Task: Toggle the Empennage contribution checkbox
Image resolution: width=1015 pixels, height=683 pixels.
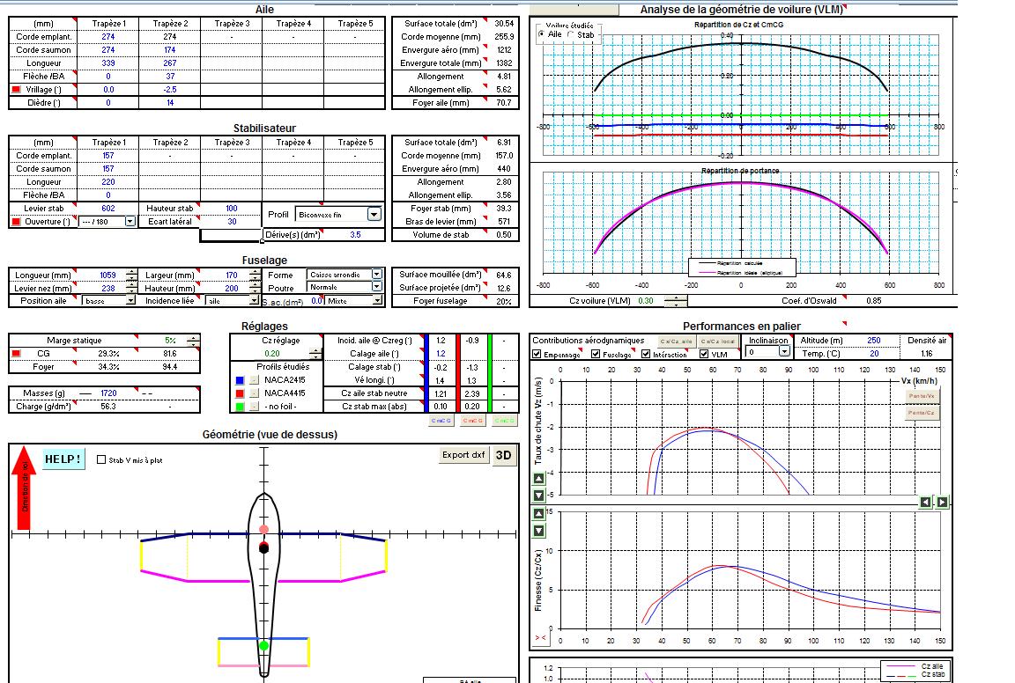Action: point(537,355)
